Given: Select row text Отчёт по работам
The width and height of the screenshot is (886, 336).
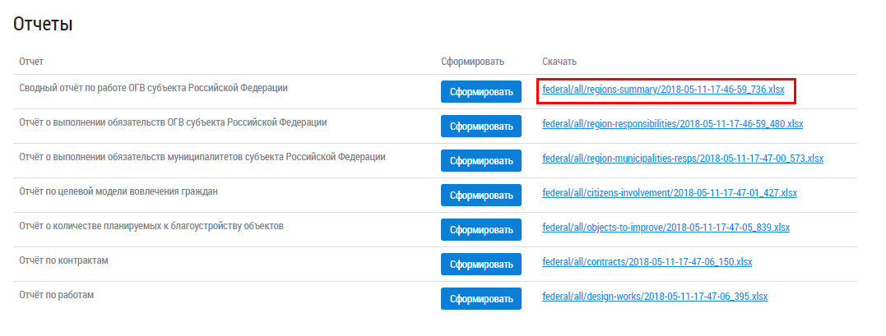Looking at the screenshot, I should pos(56,295).
